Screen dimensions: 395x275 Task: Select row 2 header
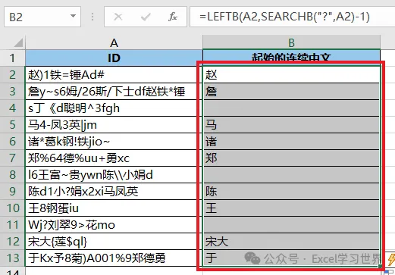click(13, 75)
